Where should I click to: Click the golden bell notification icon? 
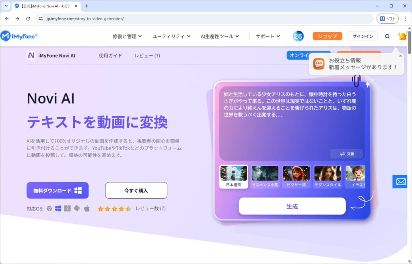(x=402, y=36)
